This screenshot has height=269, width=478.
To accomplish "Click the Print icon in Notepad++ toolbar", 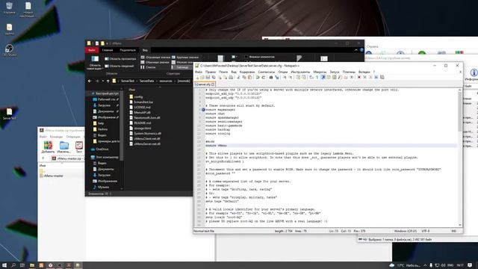I will 231,78.
